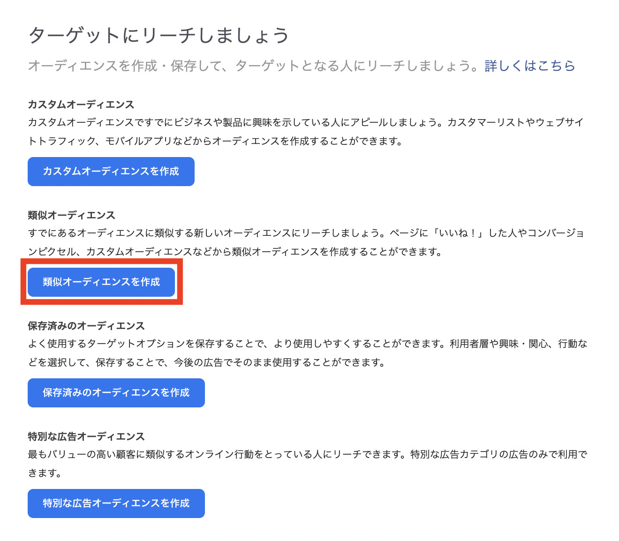Viewport: 619px width, 541px height.
Task: Click the line starting どを選択して、保存する
Action: [206, 362]
